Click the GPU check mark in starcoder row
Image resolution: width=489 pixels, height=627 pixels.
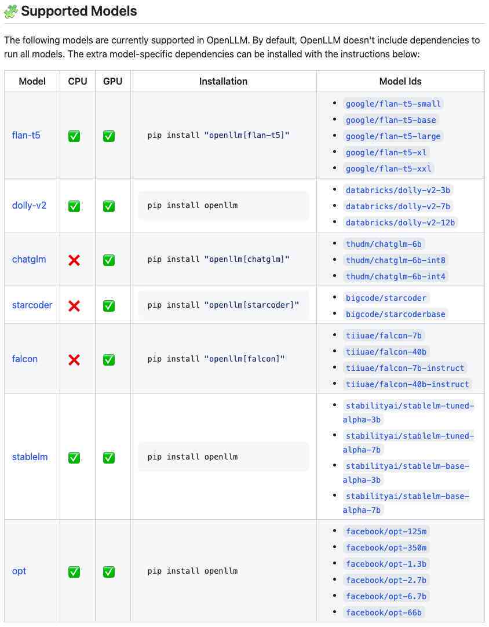pyautogui.click(x=109, y=305)
